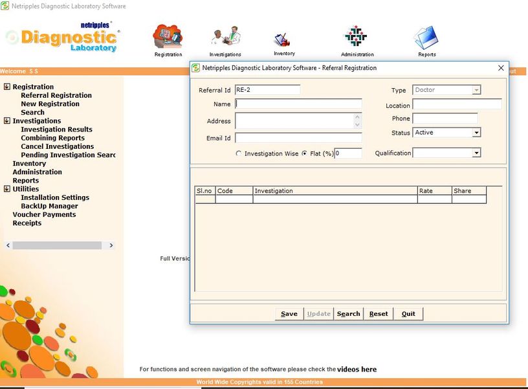
Task: Click the app icon in the main title bar
Action: (x=5, y=6)
